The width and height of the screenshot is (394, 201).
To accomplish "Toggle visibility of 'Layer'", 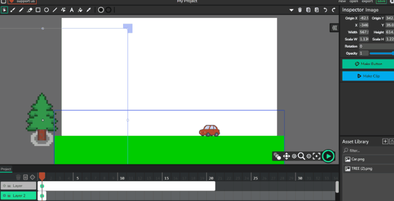I will pyautogui.click(x=4, y=186).
